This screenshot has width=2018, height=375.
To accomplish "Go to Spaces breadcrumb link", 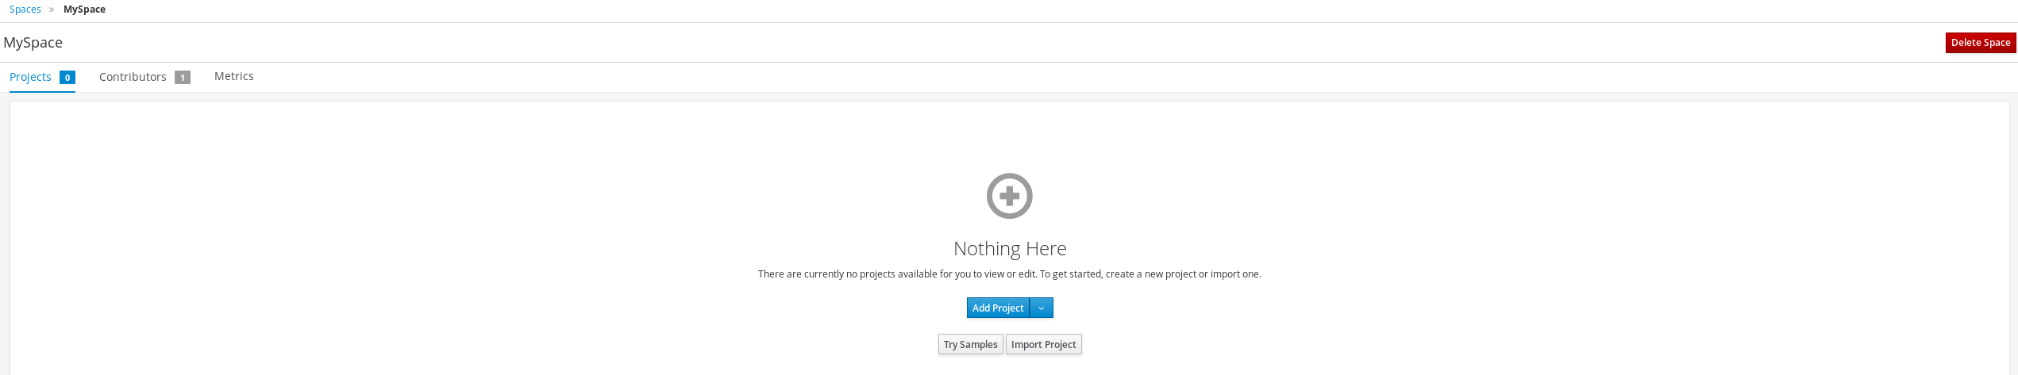I will [x=25, y=10].
